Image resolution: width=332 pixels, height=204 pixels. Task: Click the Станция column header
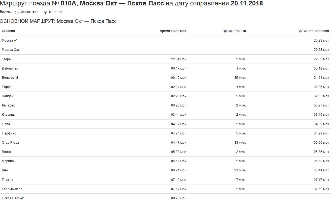click(8, 31)
